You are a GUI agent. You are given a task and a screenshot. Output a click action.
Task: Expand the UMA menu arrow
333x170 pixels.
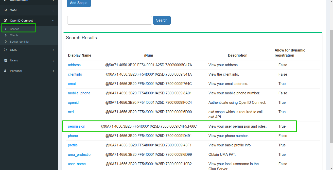pos(53,50)
